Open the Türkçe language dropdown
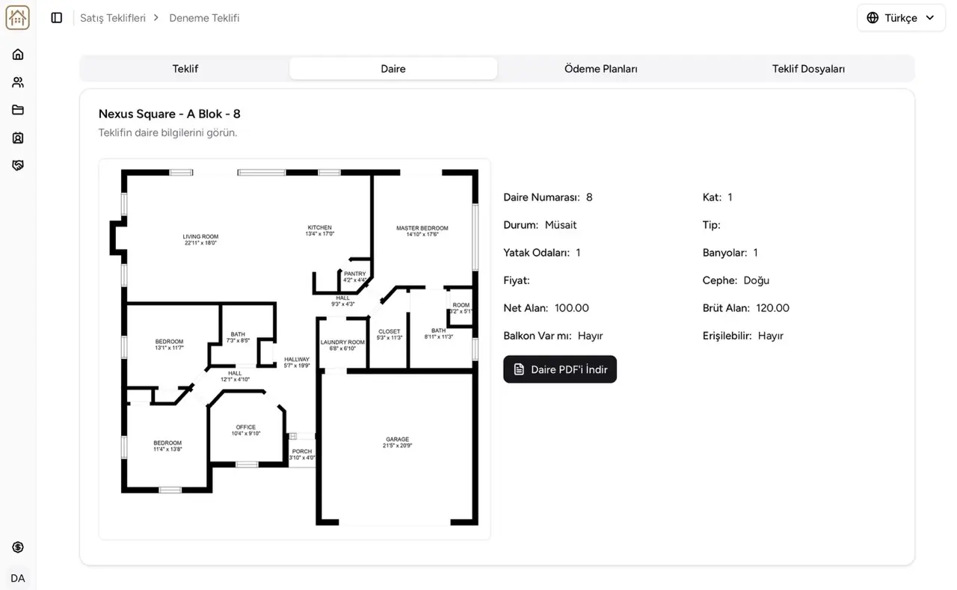 click(901, 18)
